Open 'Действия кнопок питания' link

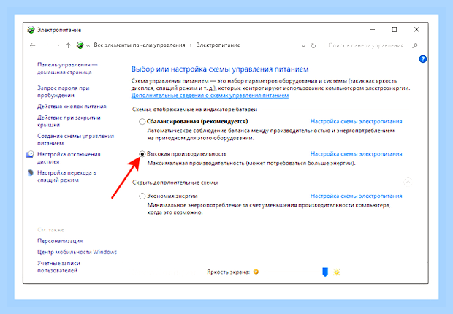[72, 107]
